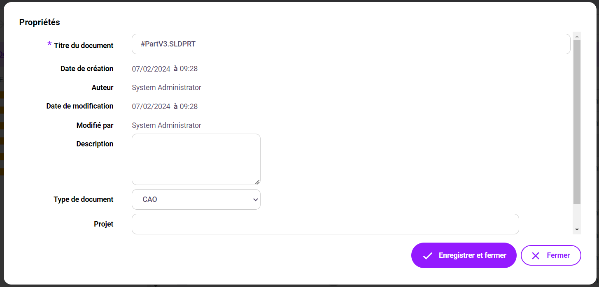Click the dialog's vertical scrollbar thumb
This screenshot has width=599, height=287.
577,122
